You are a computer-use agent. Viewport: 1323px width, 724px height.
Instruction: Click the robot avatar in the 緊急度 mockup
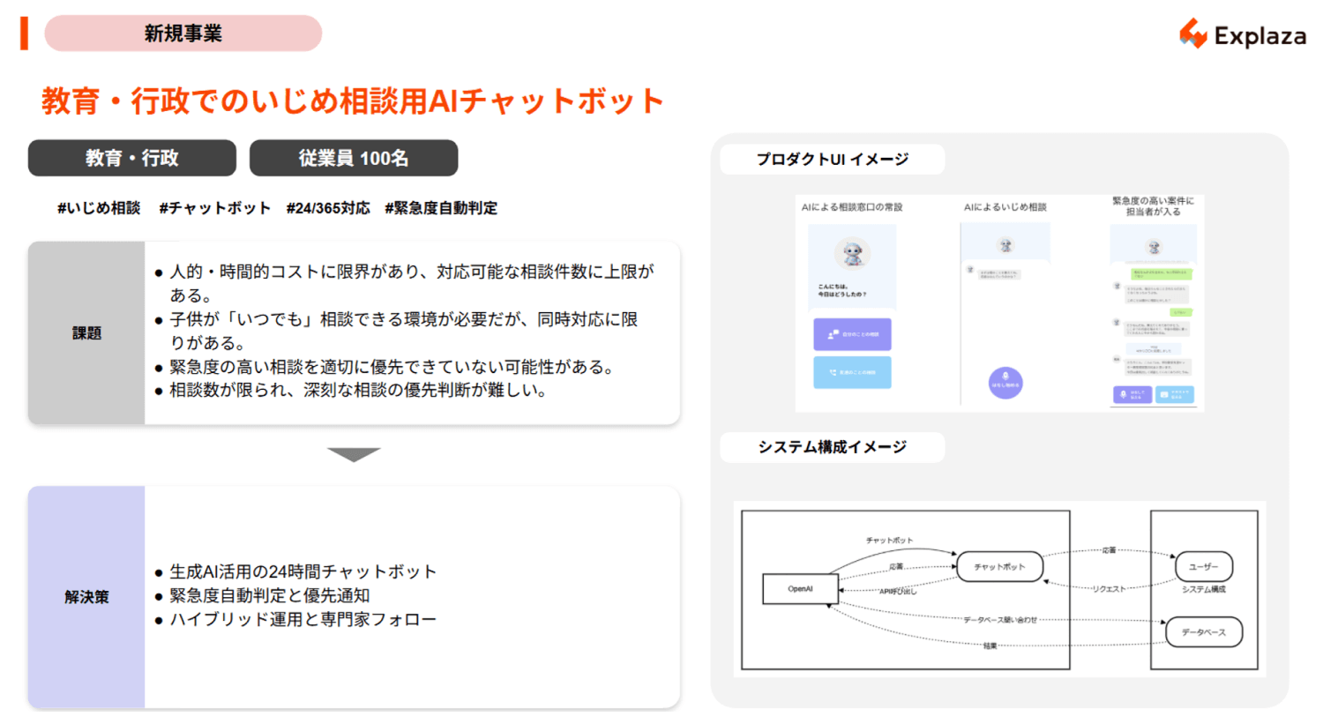1154,248
